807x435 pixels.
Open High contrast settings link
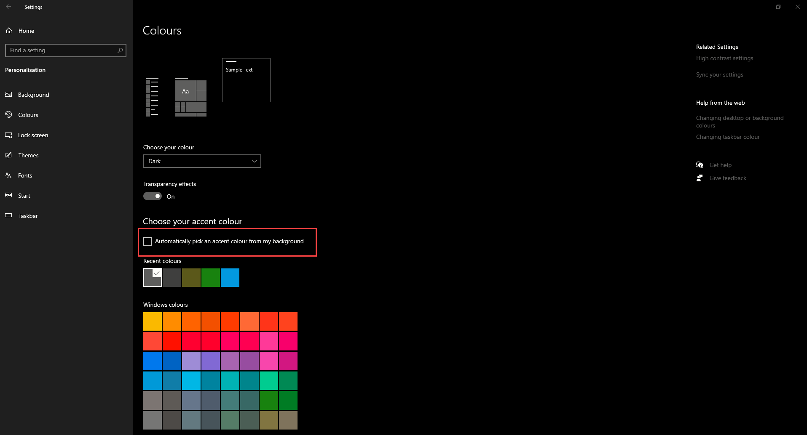click(x=724, y=58)
